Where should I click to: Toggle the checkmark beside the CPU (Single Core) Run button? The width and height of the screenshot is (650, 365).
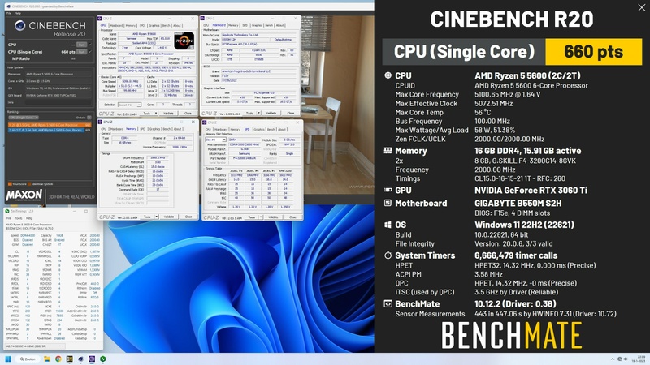pos(90,52)
